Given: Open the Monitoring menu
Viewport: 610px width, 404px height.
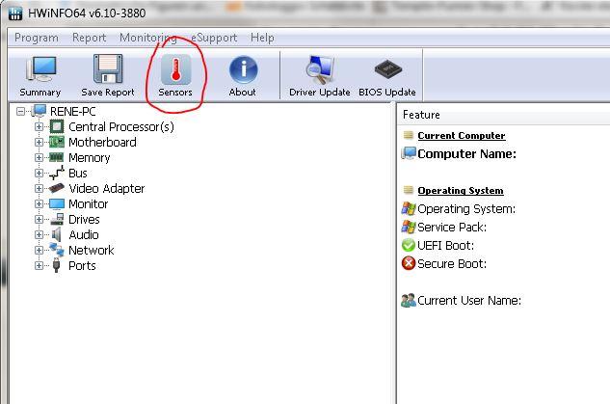Looking at the screenshot, I should pyautogui.click(x=147, y=38).
